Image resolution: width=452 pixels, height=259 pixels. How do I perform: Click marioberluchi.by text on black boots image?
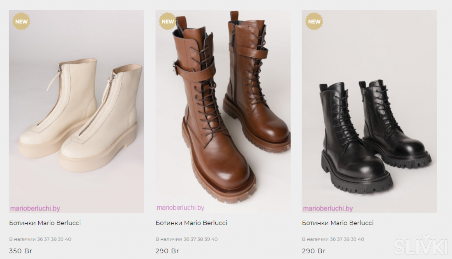point(328,208)
